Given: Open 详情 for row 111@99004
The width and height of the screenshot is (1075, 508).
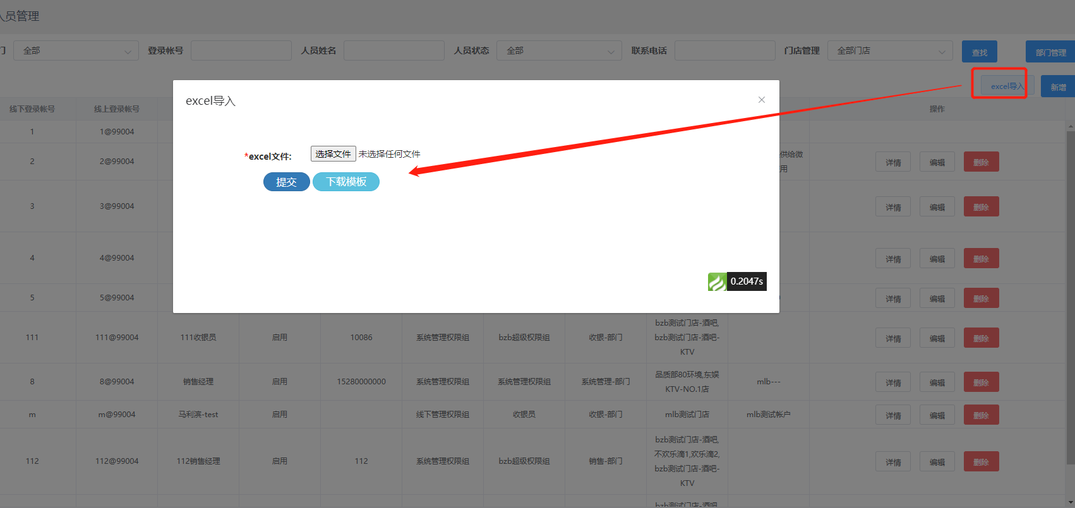Looking at the screenshot, I should [893, 338].
